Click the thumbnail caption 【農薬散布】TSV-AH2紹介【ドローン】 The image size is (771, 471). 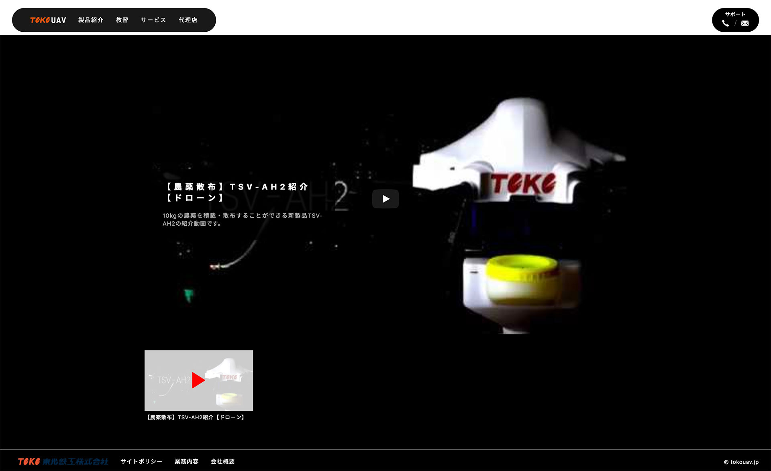(x=196, y=417)
